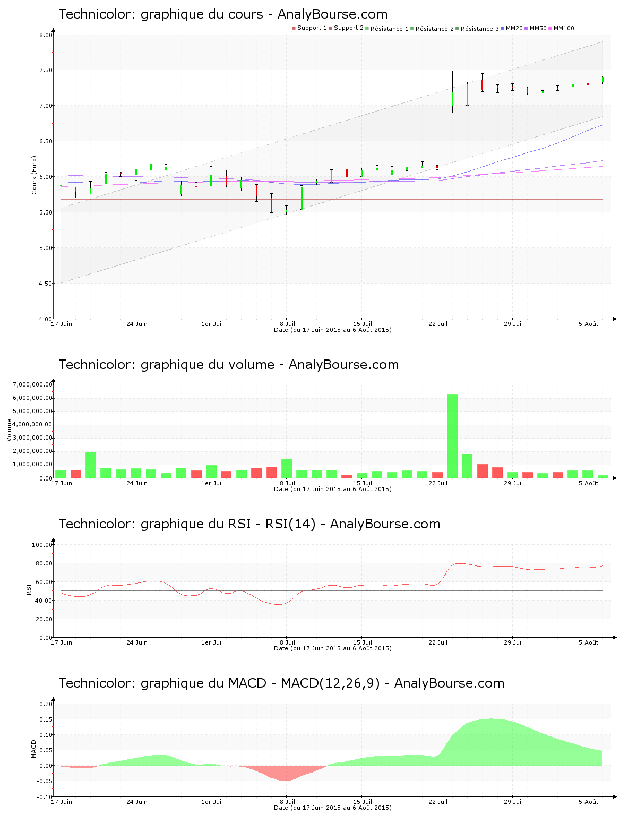Click the 'RSI' y-axis label
637x823 pixels.
pos(28,589)
